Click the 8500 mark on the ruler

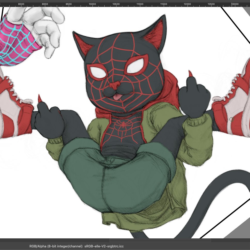coord(21,4)
